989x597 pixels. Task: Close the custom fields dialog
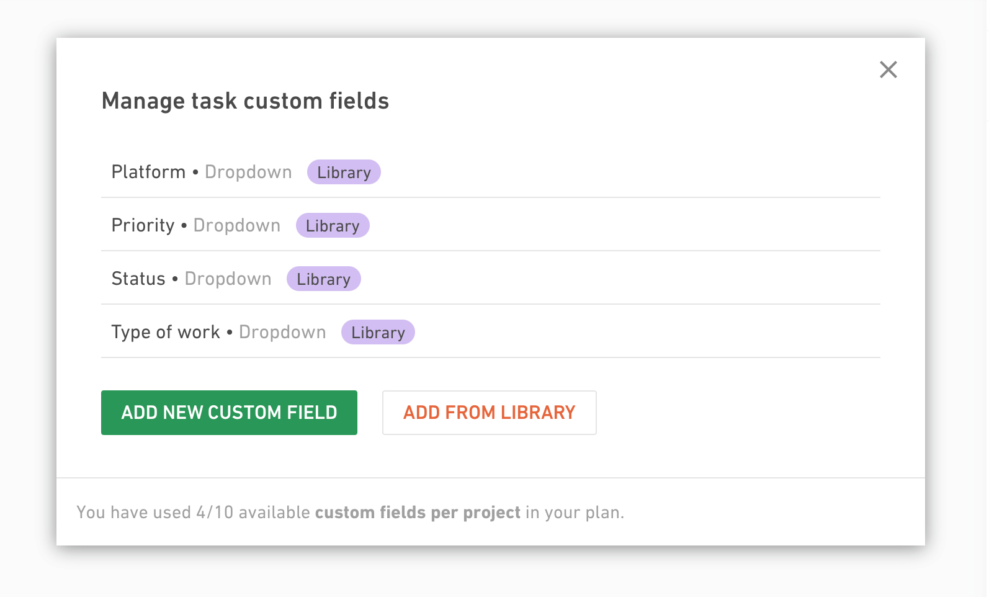pos(888,70)
